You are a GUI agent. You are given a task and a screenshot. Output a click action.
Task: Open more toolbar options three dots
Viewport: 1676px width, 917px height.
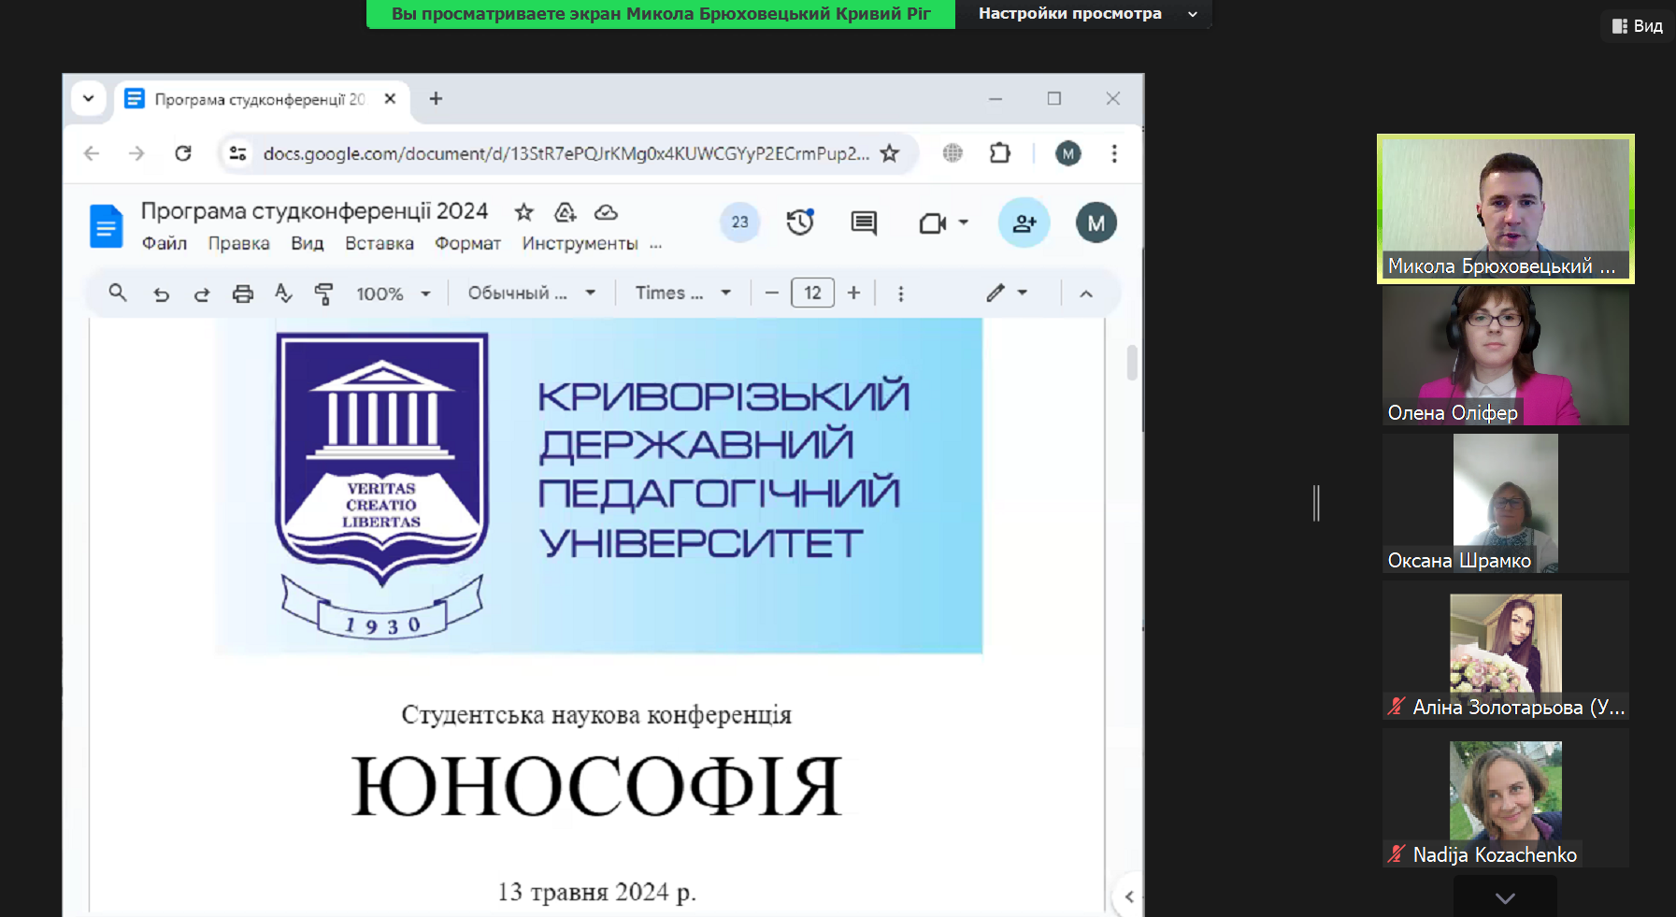(x=901, y=294)
